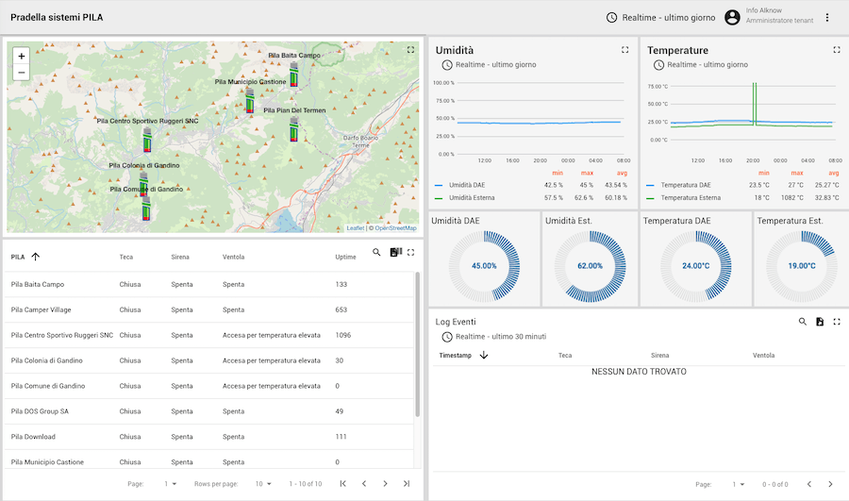Open the three-dot user menu
The height and width of the screenshot is (501, 849).
point(827,18)
